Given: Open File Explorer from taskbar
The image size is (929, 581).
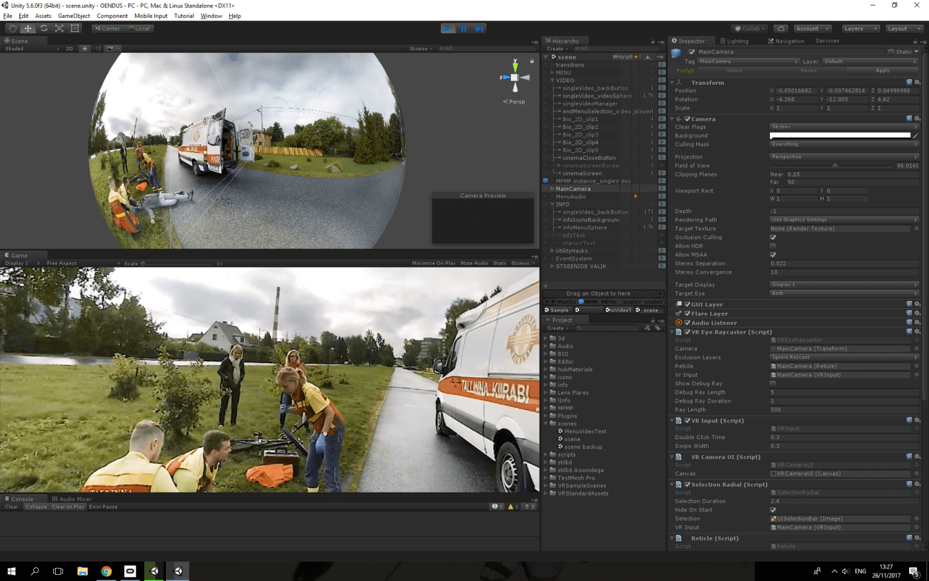Looking at the screenshot, I should 82,571.
